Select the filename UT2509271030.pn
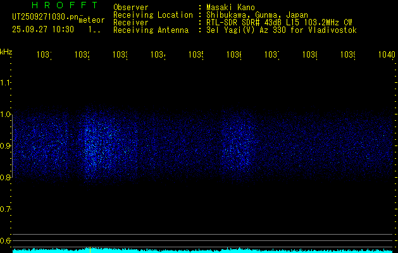This screenshot has height=253, width=398. (x=45, y=16)
